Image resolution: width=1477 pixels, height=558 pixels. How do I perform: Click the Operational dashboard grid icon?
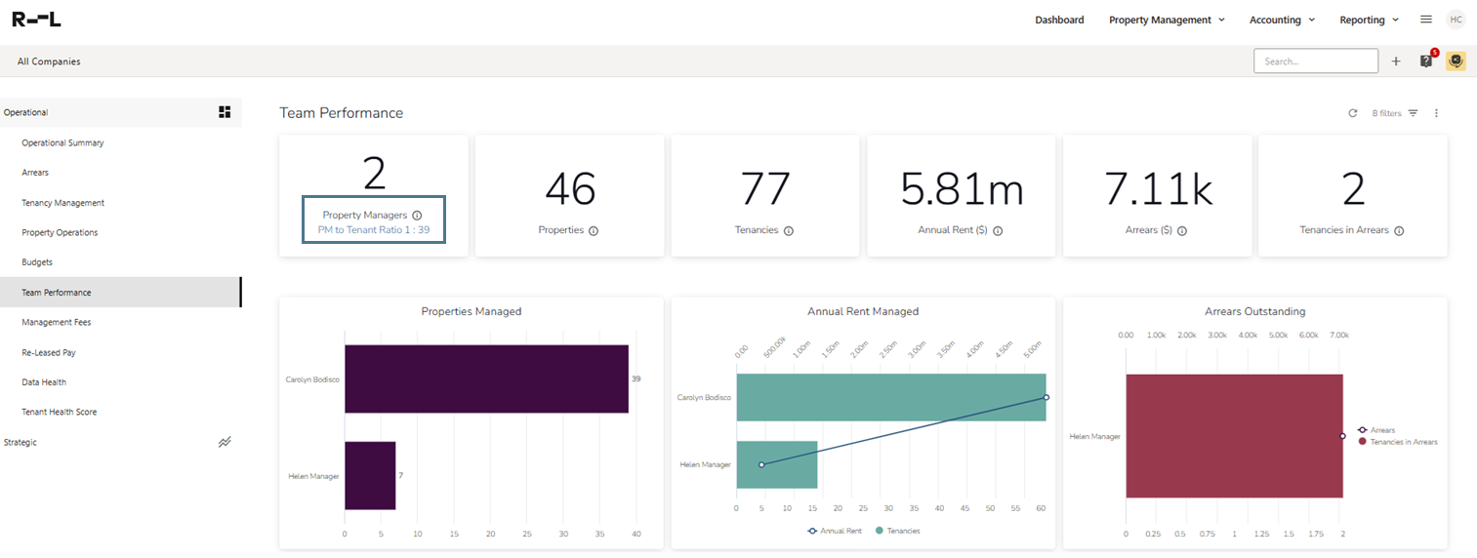coord(225,112)
